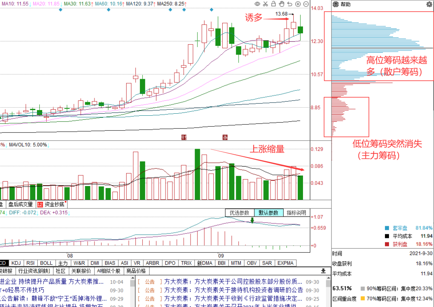
Task: Switch to 优选参数 parameter mode
Action: click(239, 213)
